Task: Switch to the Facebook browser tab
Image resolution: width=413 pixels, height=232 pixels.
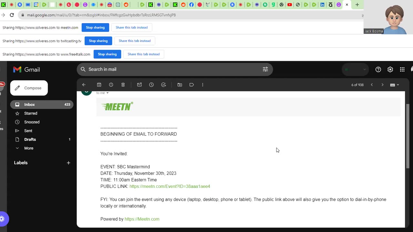Action: click(191, 5)
